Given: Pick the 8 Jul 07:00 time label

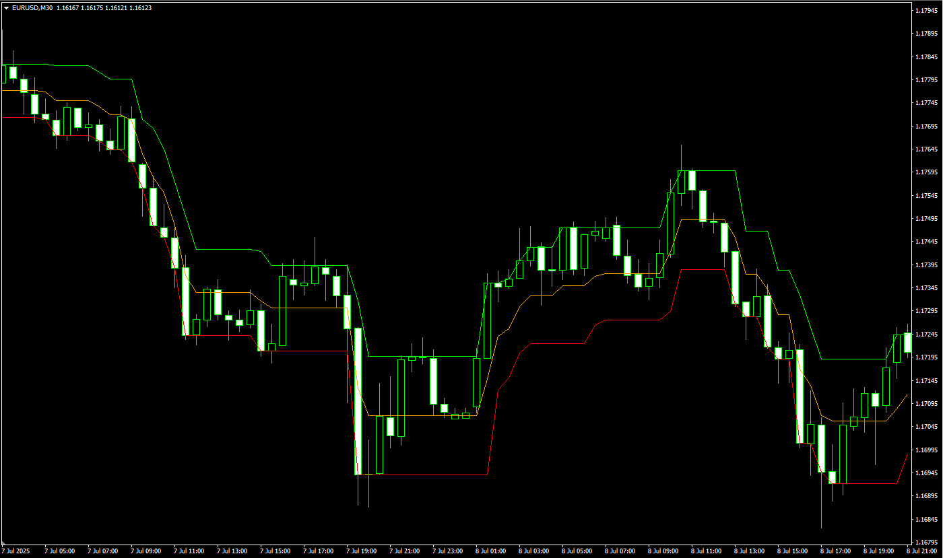Looking at the screenshot, I should 620,551.
